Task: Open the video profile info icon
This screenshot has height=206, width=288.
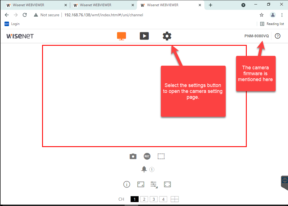Action: point(127,184)
